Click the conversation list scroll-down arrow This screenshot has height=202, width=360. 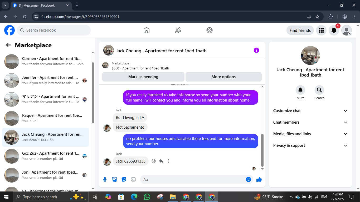click(93, 189)
